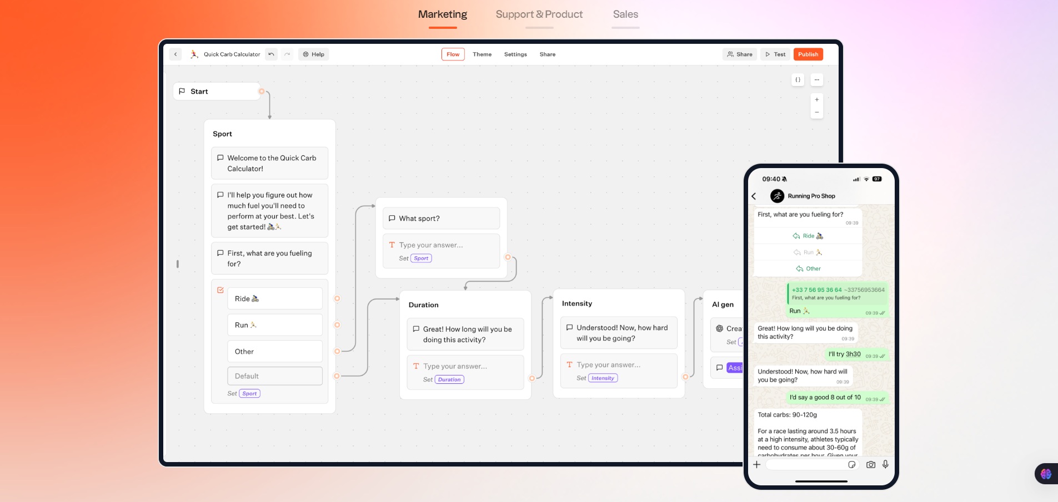Switch to the Sales tab
This screenshot has height=502, width=1058.
(x=625, y=14)
